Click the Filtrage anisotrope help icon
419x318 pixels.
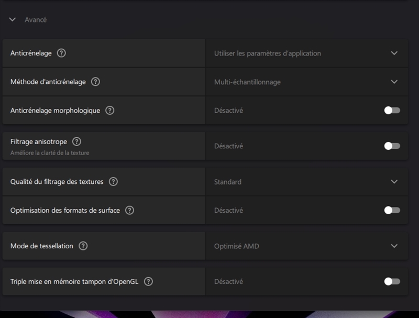[76, 141]
